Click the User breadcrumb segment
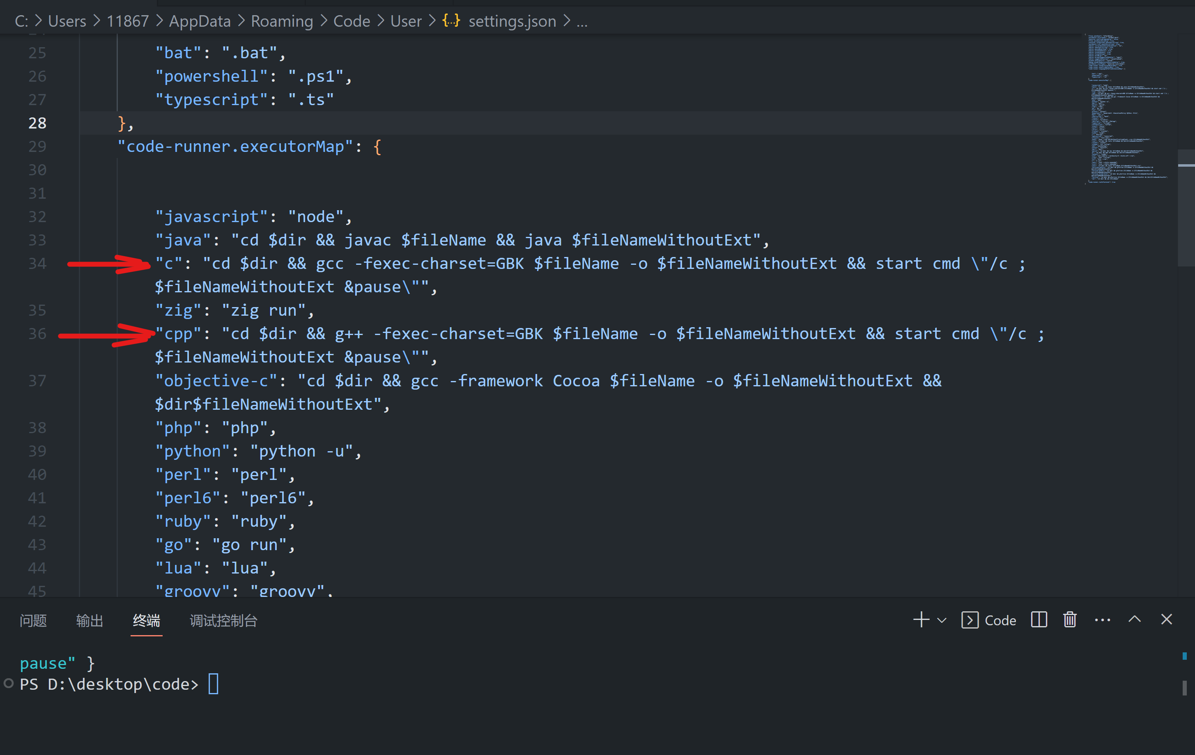 point(406,21)
